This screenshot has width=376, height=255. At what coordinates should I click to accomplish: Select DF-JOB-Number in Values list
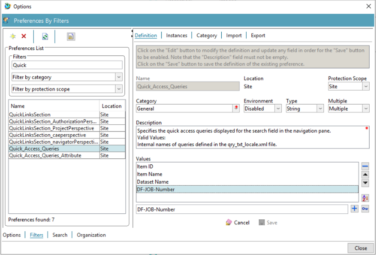[x=247, y=189]
